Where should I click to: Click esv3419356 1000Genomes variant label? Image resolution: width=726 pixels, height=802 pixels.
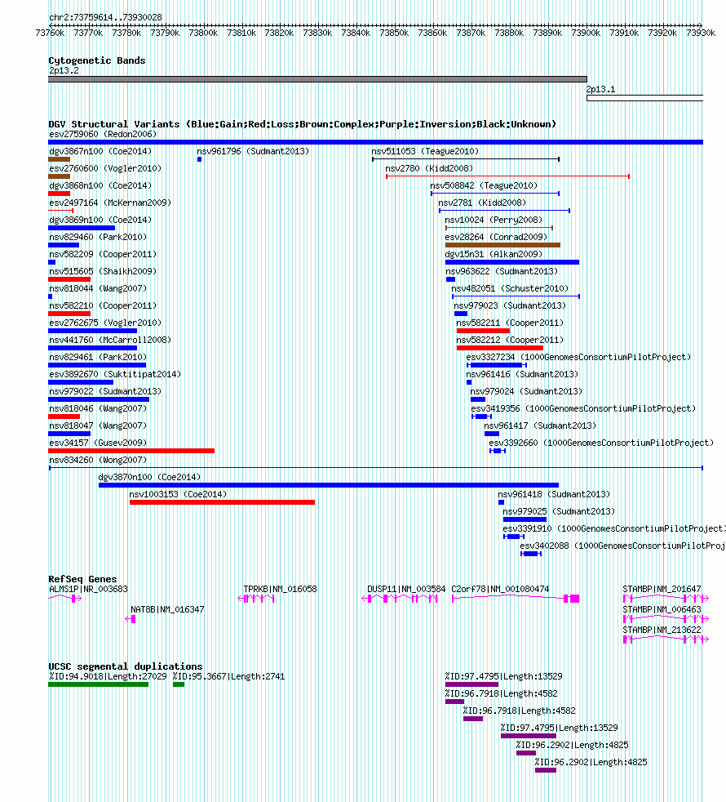[x=583, y=408]
